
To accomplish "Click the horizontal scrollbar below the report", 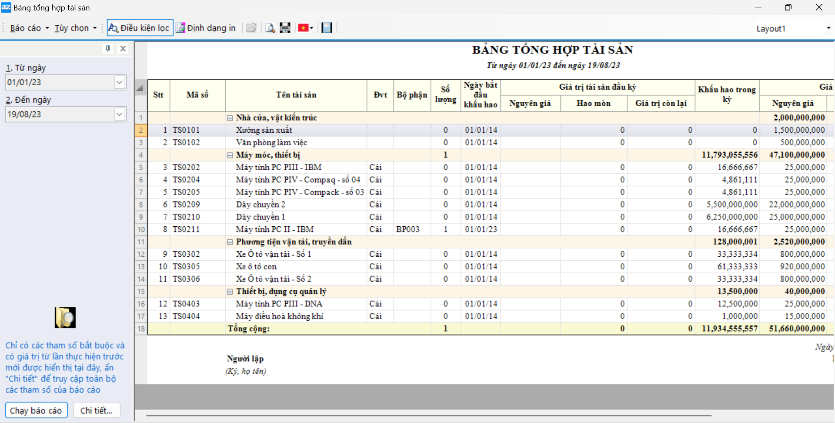I will click(428, 415).
